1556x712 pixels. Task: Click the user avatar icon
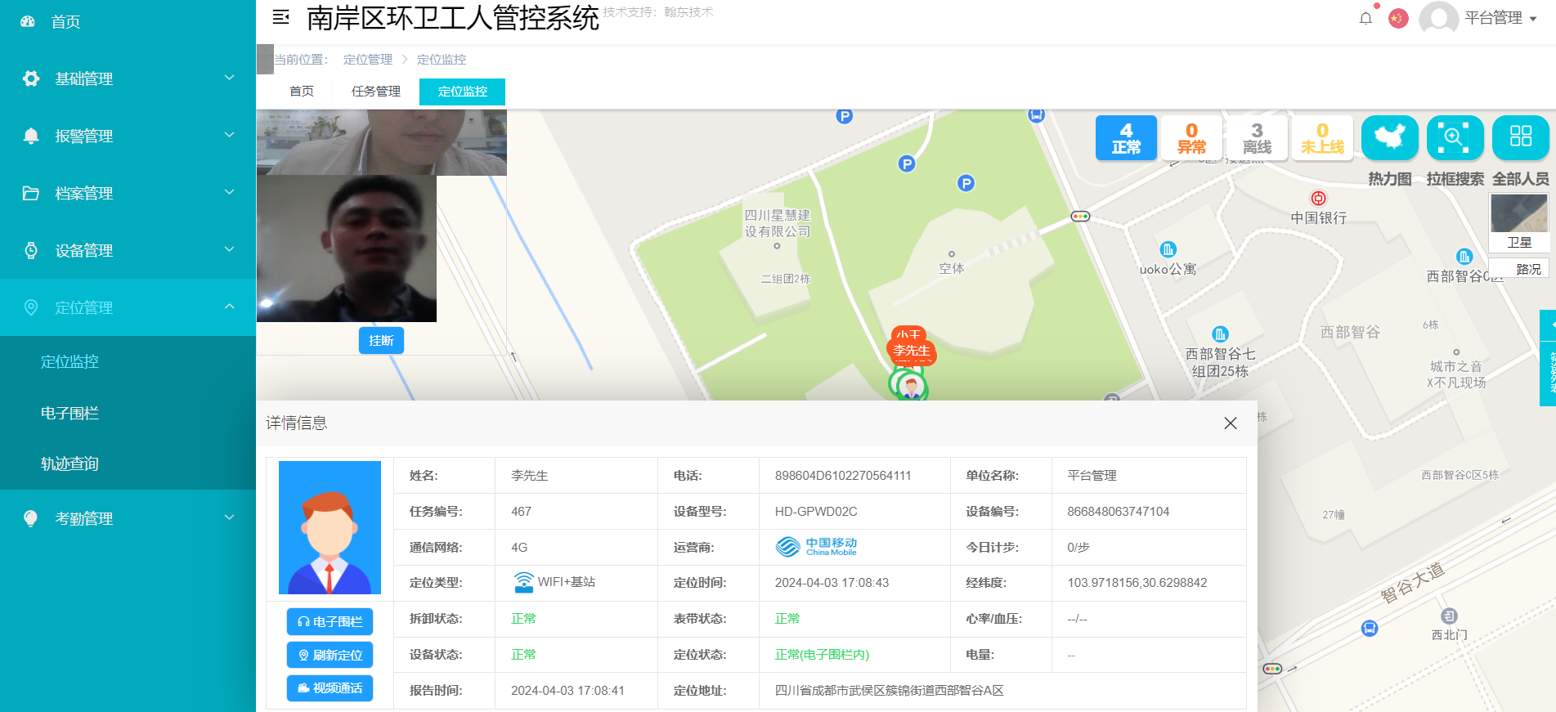pyautogui.click(x=1438, y=18)
